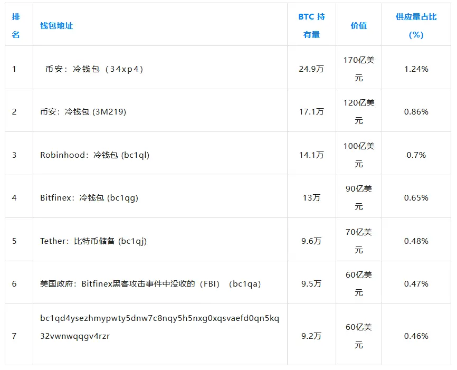Click the BTC 持有量 column header
The image size is (457, 370).
[311, 25]
